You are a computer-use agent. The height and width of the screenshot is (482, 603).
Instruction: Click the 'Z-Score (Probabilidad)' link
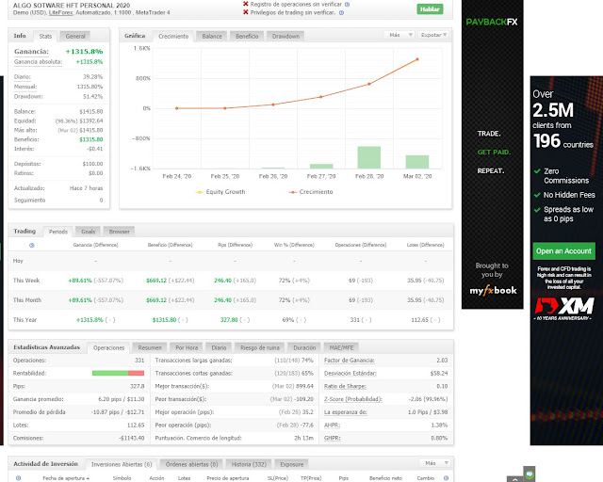pyautogui.click(x=353, y=399)
